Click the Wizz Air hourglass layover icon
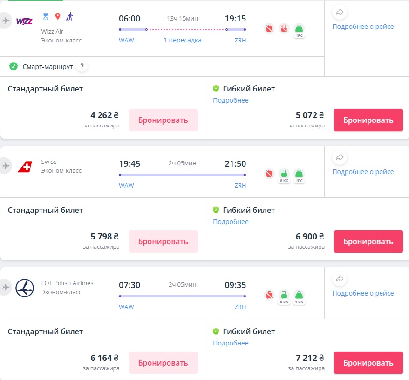This screenshot has height=380, width=409. point(46,16)
